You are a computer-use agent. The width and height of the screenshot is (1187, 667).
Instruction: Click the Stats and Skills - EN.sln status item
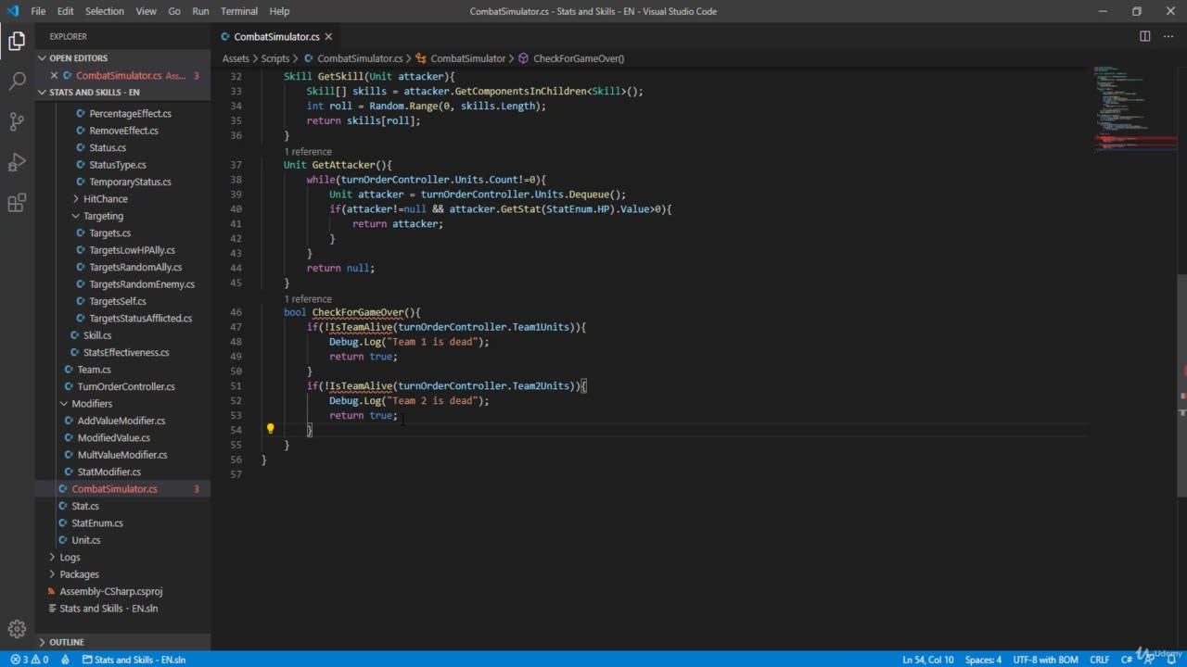click(x=134, y=660)
